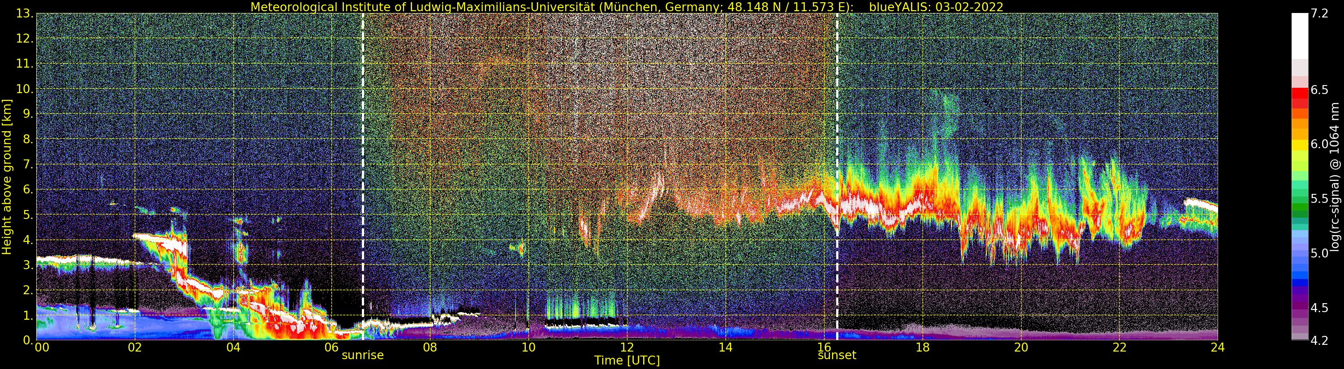Screen dimensions: 1344x369
Task: Click the height axis tick '7.'
Action: (28, 164)
